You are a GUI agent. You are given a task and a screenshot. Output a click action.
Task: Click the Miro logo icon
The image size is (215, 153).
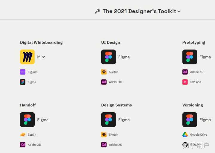[27, 57]
